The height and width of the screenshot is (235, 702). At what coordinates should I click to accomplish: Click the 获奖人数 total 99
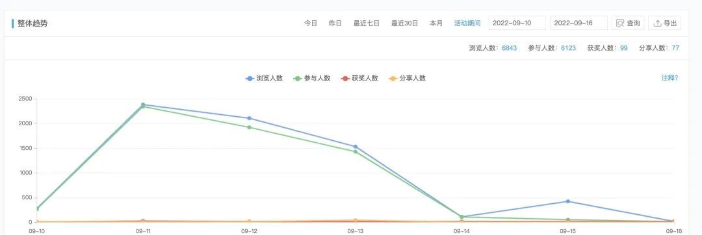tap(623, 48)
